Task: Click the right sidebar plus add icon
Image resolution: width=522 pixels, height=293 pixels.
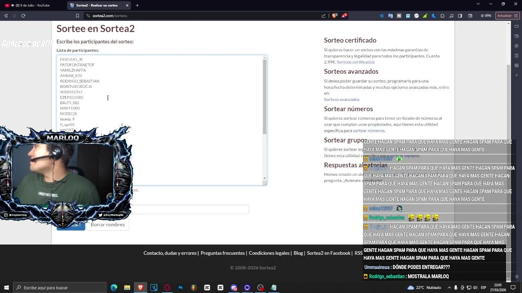Action: coord(516,75)
